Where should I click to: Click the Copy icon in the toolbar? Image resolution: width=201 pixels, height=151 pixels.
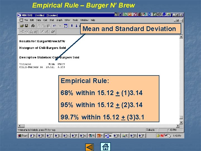(x=44, y=26)
